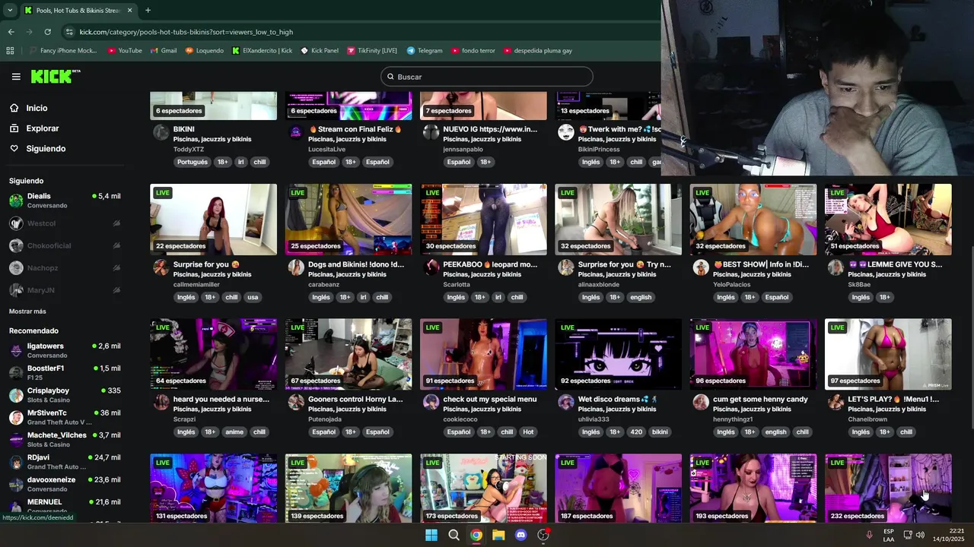
Task: Select usa tag under callmemiamiller
Action: point(253,297)
